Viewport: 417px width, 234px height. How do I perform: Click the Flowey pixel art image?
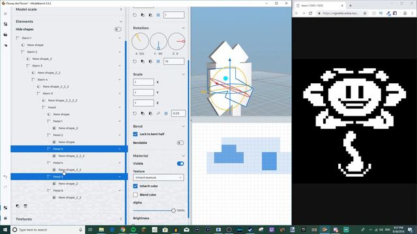click(354, 122)
